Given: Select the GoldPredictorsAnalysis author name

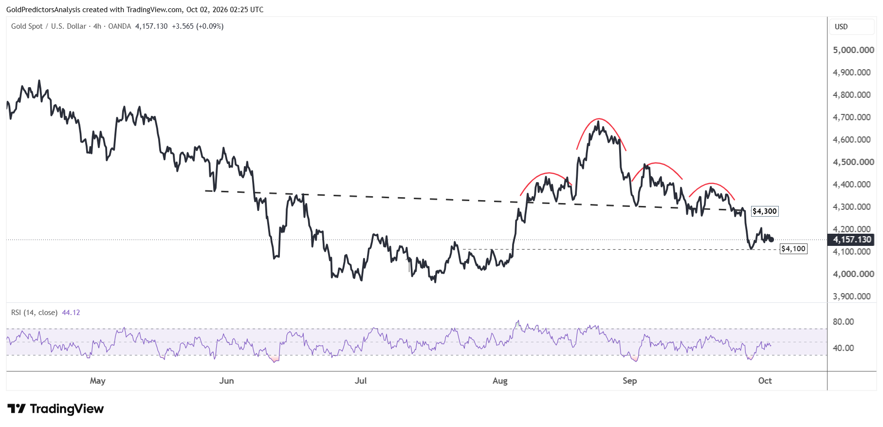Looking at the screenshot, I should pyautogui.click(x=43, y=10).
